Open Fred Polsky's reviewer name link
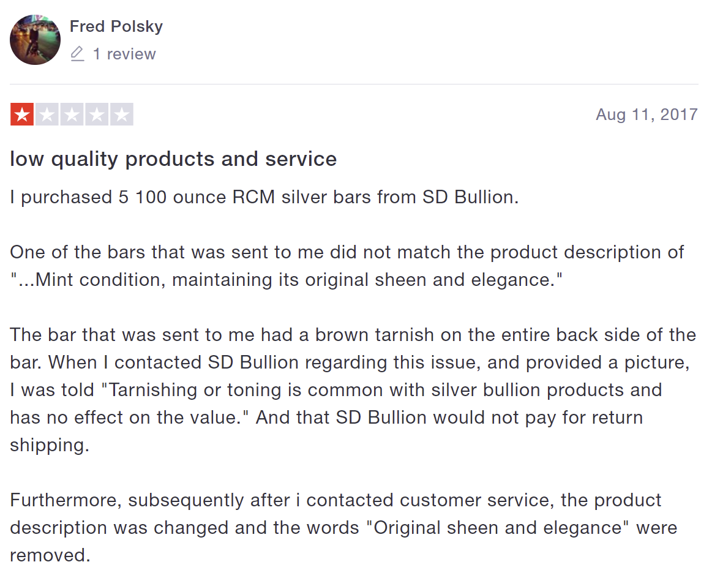The width and height of the screenshot is (712, 581). coord(116,26)
